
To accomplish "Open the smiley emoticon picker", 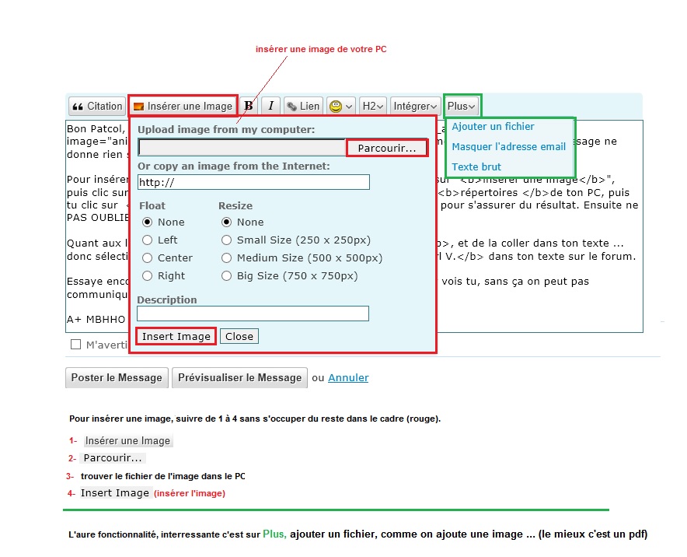I will 340,107.
